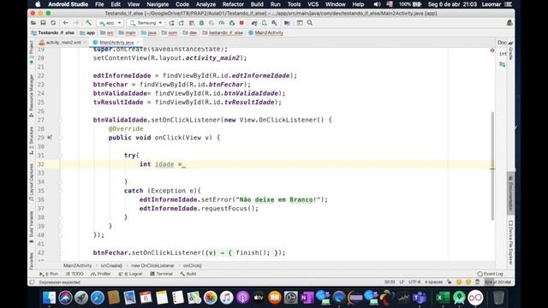Click the java breadcrumb folder
This screenshot has height=308, width=548.
[148, 33]
